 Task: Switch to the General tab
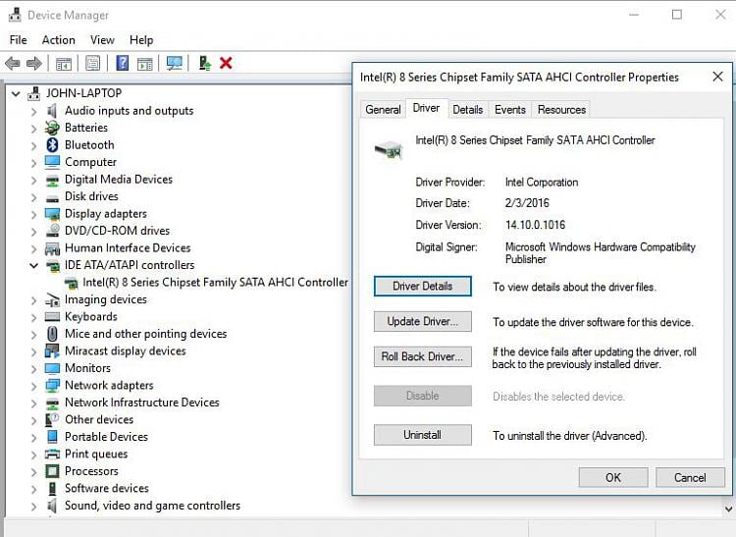(383, 109)
